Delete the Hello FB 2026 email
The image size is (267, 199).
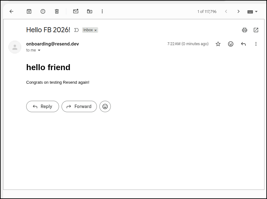coord(57,11)
